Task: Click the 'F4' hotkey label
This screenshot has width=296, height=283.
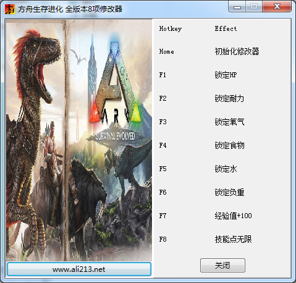Action: pos(163,145)
